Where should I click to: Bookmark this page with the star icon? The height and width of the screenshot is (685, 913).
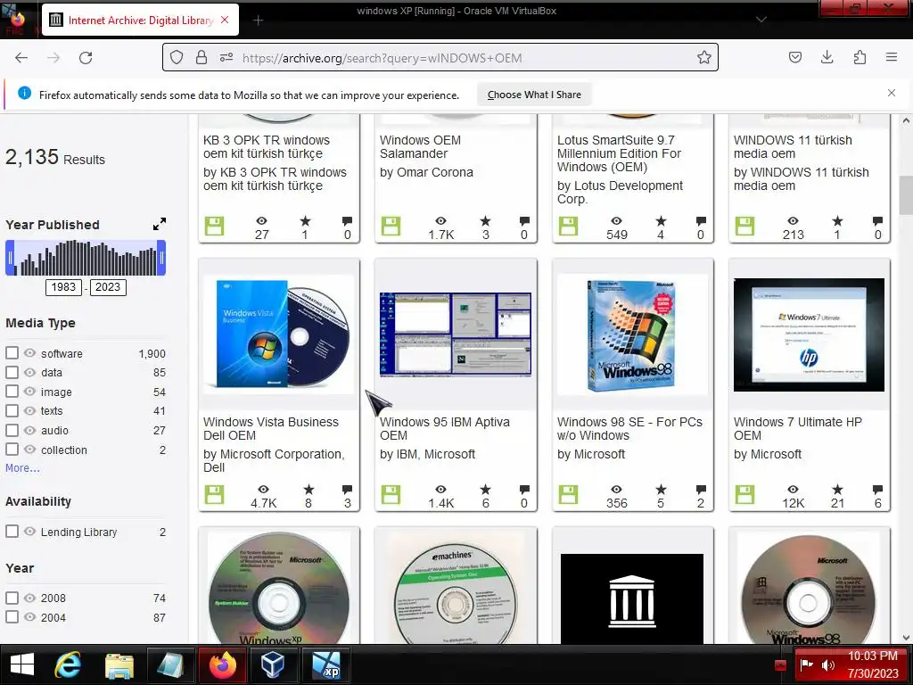tap(704, 57)
